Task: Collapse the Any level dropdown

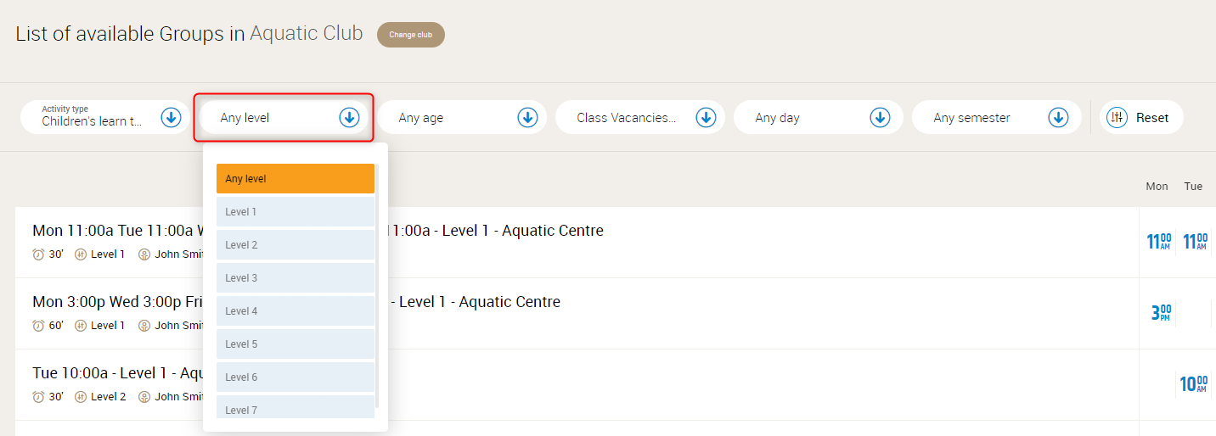Action: point(349,118)
